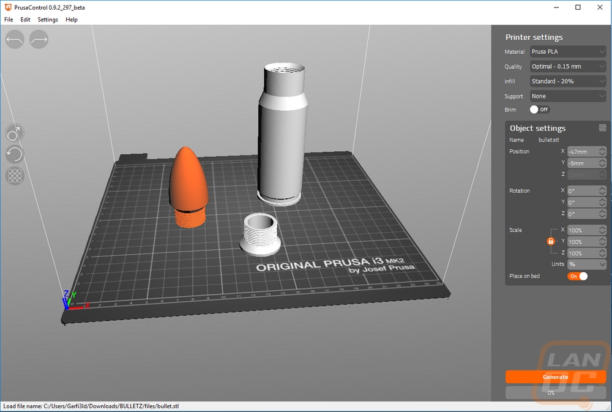Open the File menu
The image size is (612, 412).
9,20
